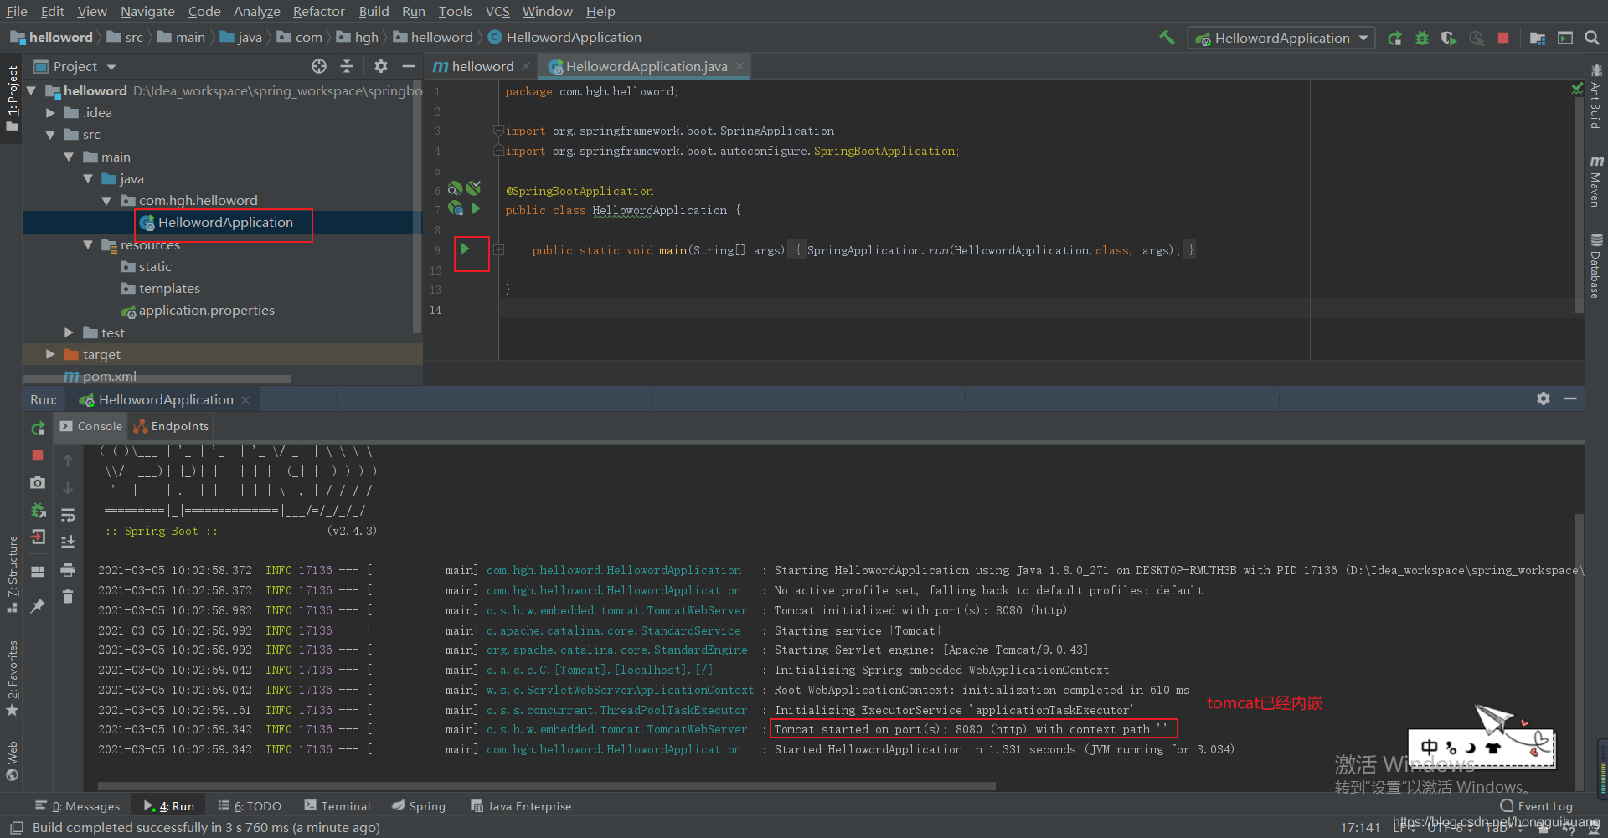This screenshot has width=1608, height=838.
Task: Open run configuration HellowordApplication dropdown
Action: click(1281, 39)
